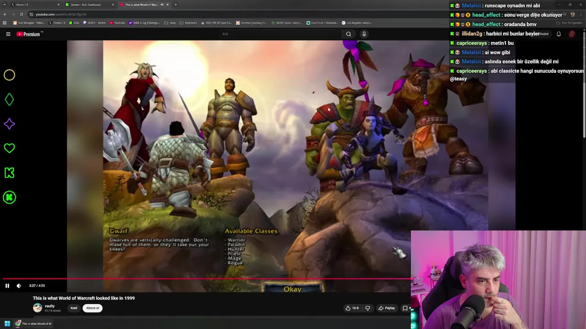This screenshot has height=329, width=586.
Task: Open the WoW Classic Tailoring bookmark
Action: tap(287, 23)
